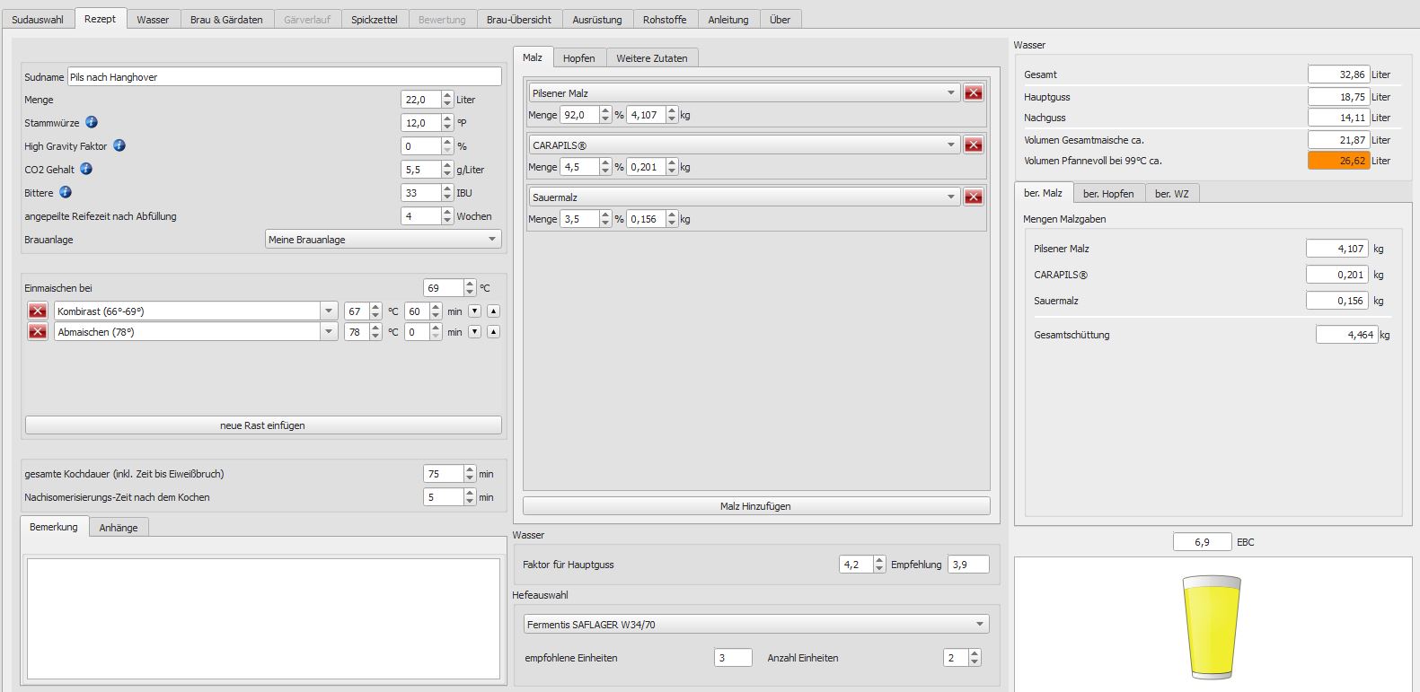Open the CO2 Gehalt info icon

coord(86,169)
